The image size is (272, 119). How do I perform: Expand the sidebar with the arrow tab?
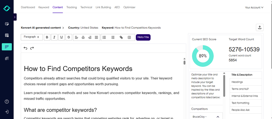(x=15, y=17)
